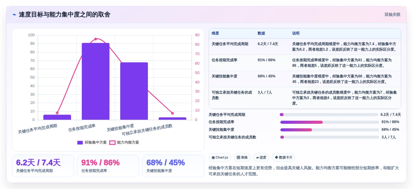Click the title 速度目标与能力集中度之间的取舍

click(65, 15)
